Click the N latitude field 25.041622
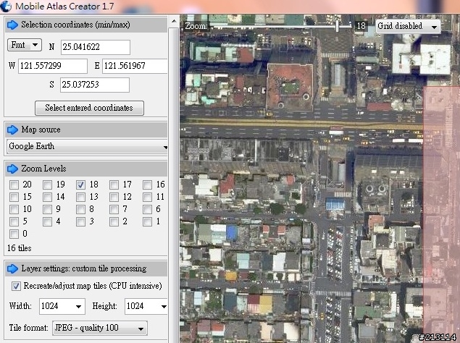This screenshot has height=343, width=460. (x=96, y=47)
